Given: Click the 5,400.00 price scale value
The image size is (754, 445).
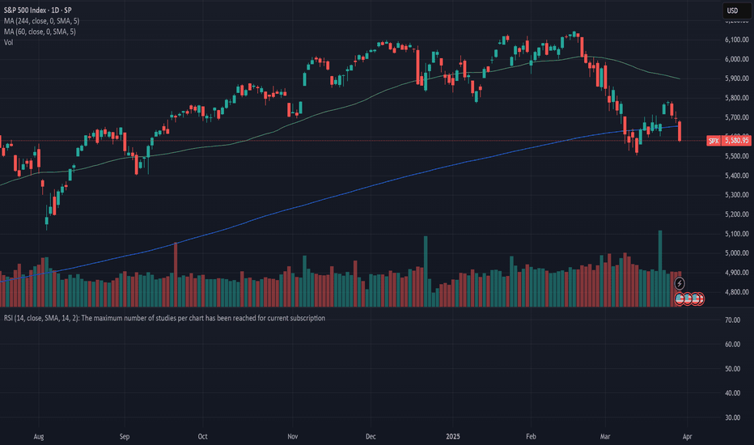Looking at the screenshot, I should (737, 176).
